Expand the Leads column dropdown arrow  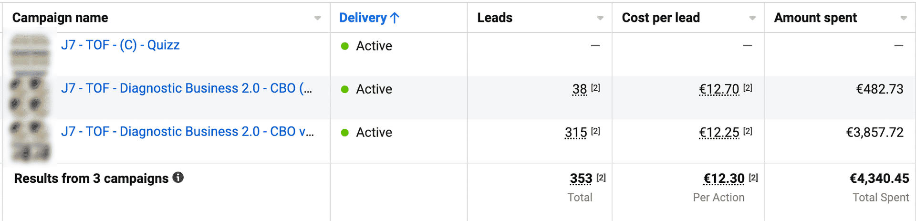click(600, 18)
